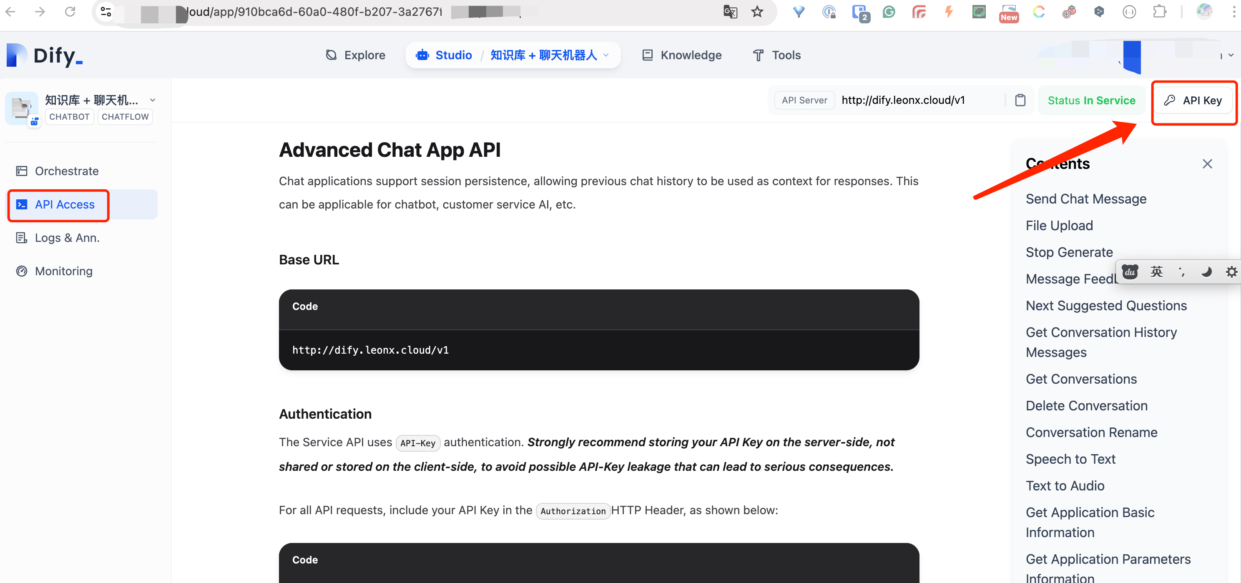Copy the API Server URL using the clipboard icon
1241x583 pixels.
coord(1020,100)
